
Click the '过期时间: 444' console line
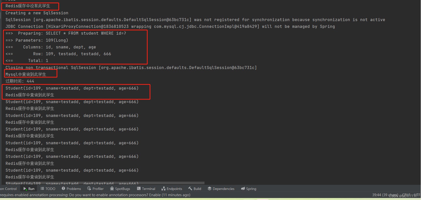point(20,81)
